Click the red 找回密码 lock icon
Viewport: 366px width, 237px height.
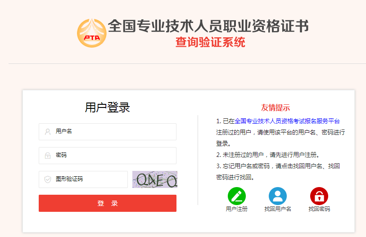click(x=319, y=196)
